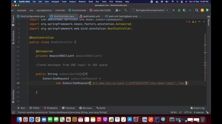The height and width of the screenshot is (124, 222).
Task: Click the orange IDE update icon
Action: pos(202,10)
